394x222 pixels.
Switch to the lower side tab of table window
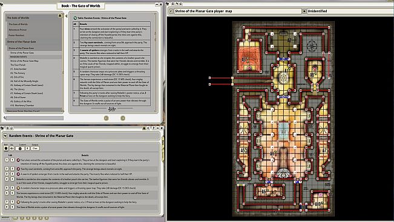pos(163,155)
